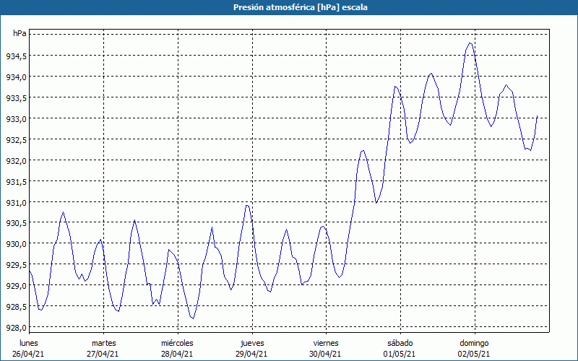Select the 934,0 axis value

click(16, 77)
